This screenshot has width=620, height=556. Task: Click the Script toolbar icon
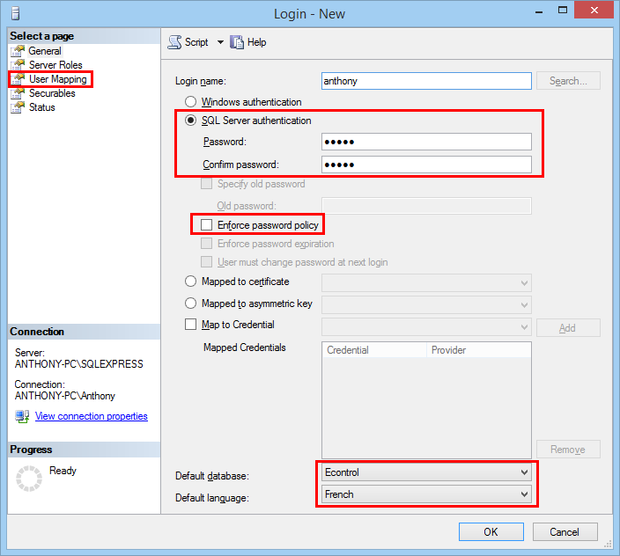pyautogui.click(x=174, y=42)
